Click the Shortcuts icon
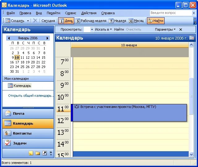 coord(45,153)
